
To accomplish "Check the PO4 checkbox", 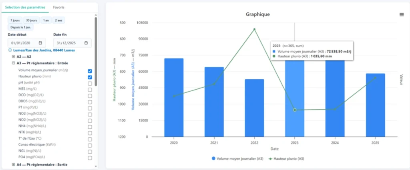I will (x=90, y=158).
